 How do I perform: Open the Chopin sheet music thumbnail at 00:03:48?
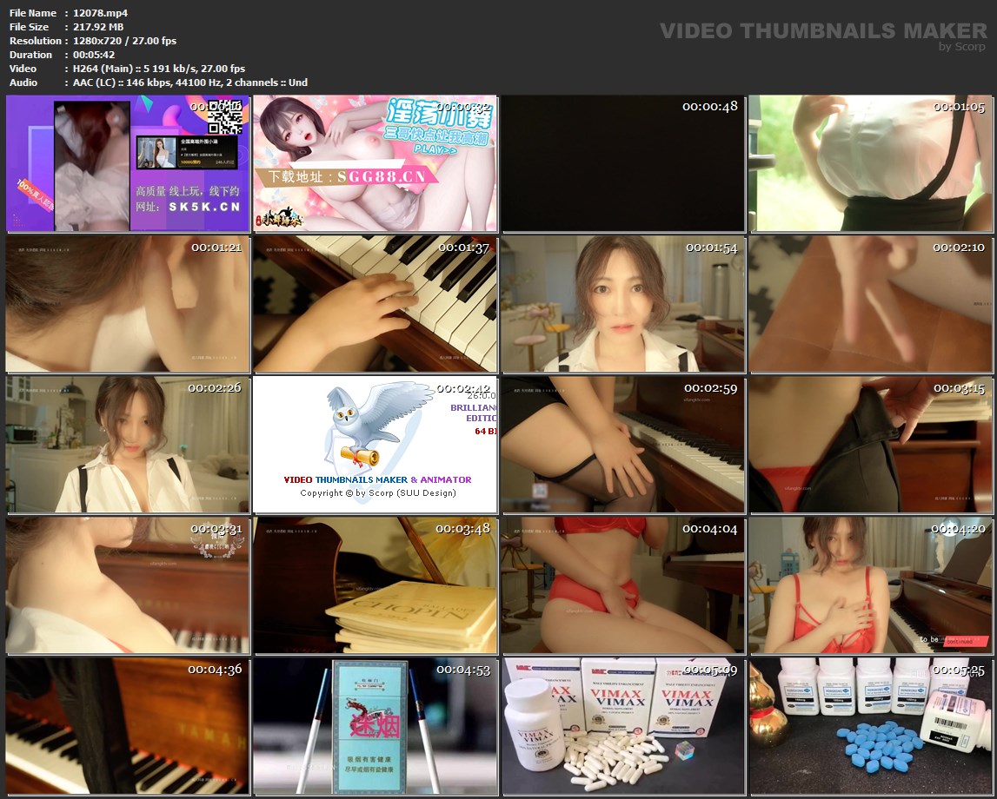coord(375,586)
